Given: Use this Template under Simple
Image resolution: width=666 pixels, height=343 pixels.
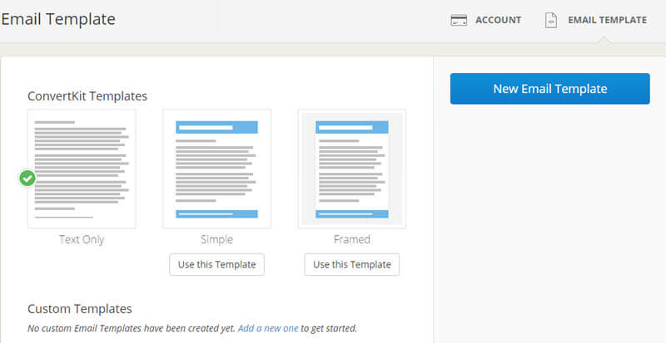Looking at the screenshot, I should [x=216, y=265].
